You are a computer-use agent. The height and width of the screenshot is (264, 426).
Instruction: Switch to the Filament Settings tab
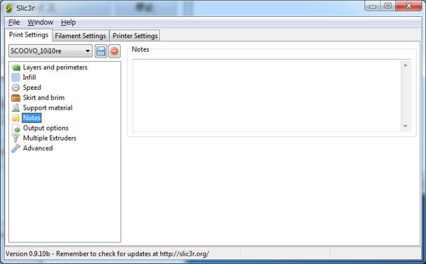coord(81,36)
